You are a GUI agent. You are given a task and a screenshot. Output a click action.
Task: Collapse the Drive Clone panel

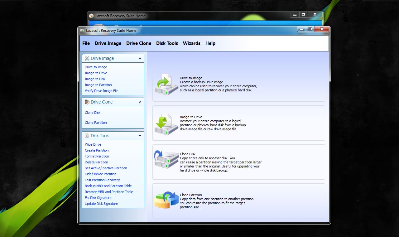[x=140, y=102]
